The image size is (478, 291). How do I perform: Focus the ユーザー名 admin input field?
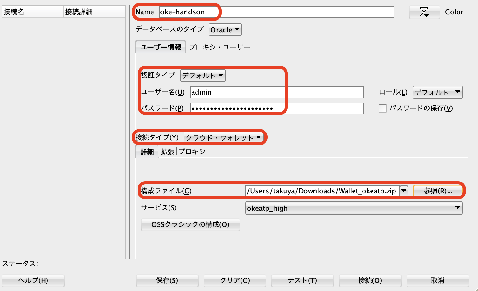276,92
